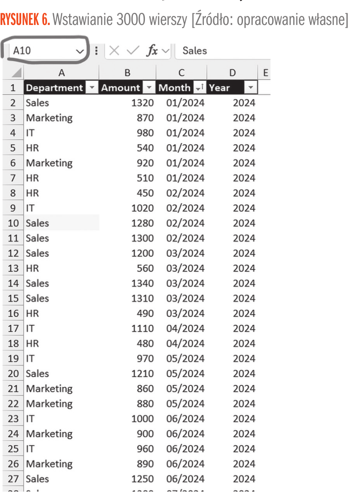This screenshot has width=348, height=492.
Task: Select column D header
Action: coord(232,73)
